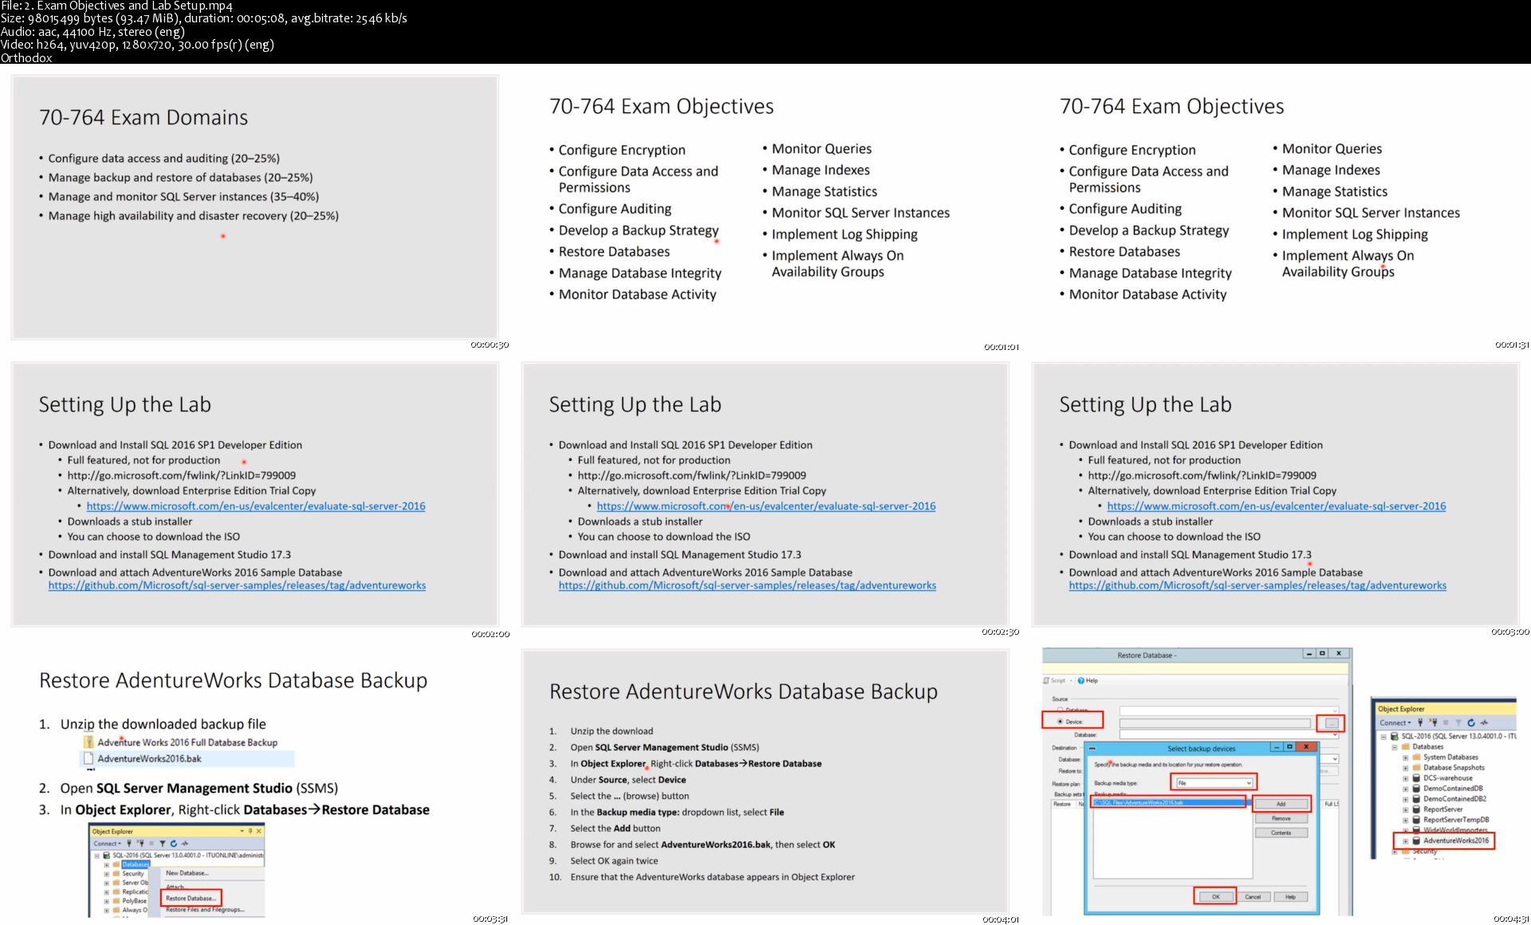
Task: Click OK in Select backup devices dialog
Action: pyautogui.click(x=1215, y=896)
